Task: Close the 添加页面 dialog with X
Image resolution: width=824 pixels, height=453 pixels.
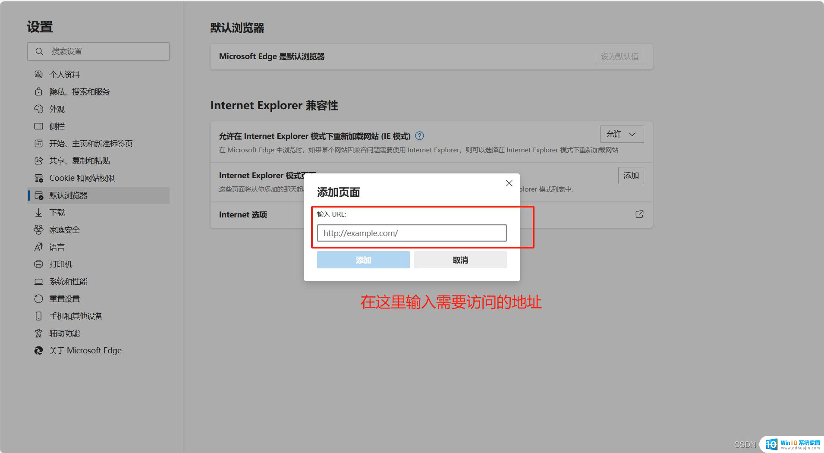Action: click(509, 183)
